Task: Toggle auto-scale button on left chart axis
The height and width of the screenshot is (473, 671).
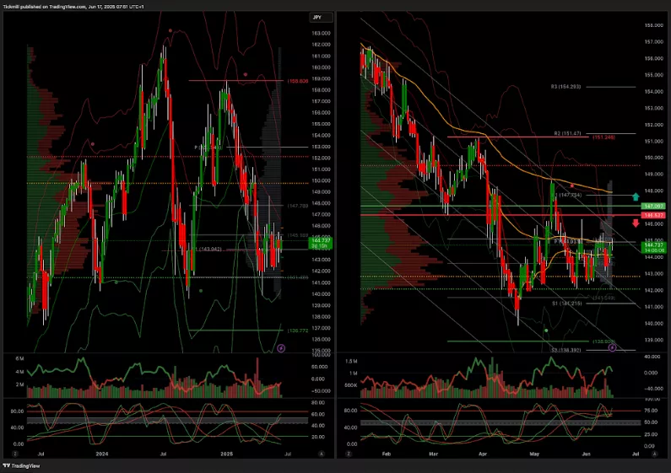Action: coord(321,454)
